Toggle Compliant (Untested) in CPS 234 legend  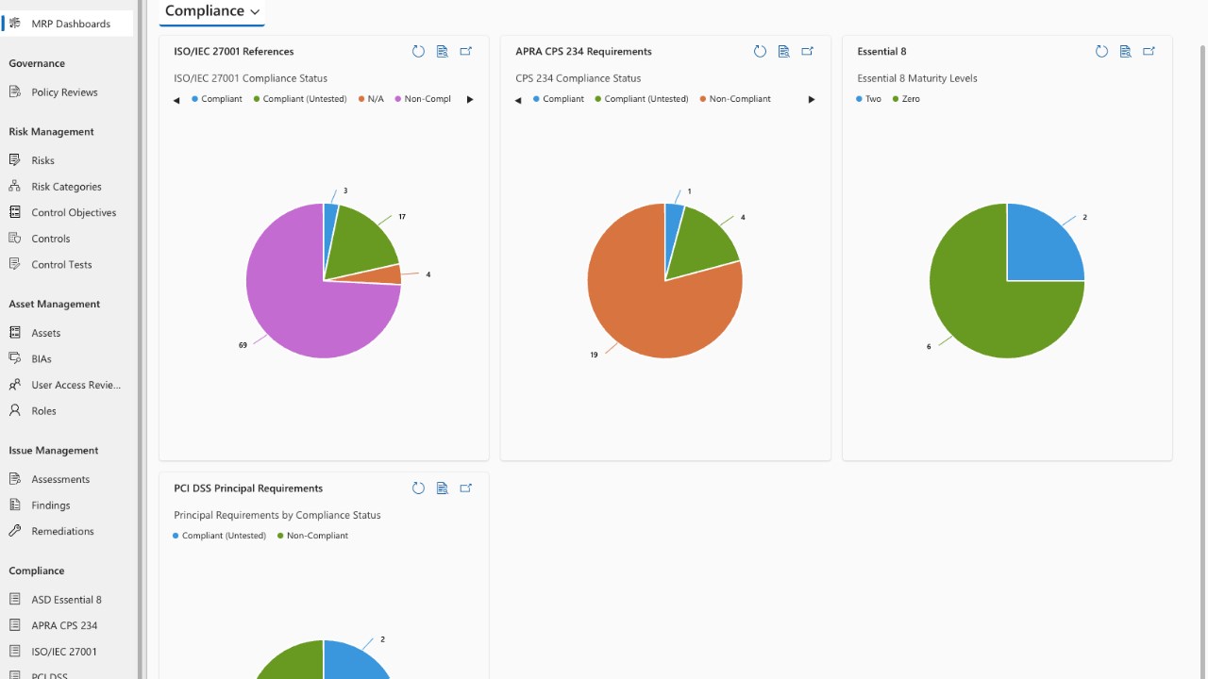[x=642, y=99]
